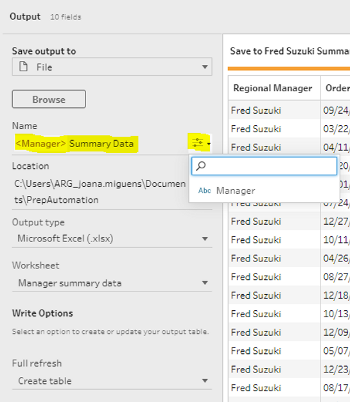The image size is (350, 402).
Task: Open the Save output to dropdown
Action: pyautogui.click(x=112, y=67)
